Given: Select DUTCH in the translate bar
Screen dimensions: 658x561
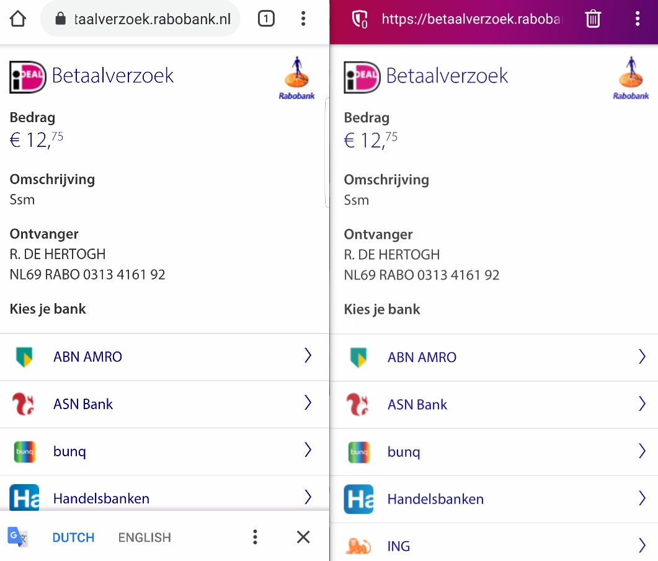Looking at the screenshot, I should pyautogui.click(x=73, y=537).
